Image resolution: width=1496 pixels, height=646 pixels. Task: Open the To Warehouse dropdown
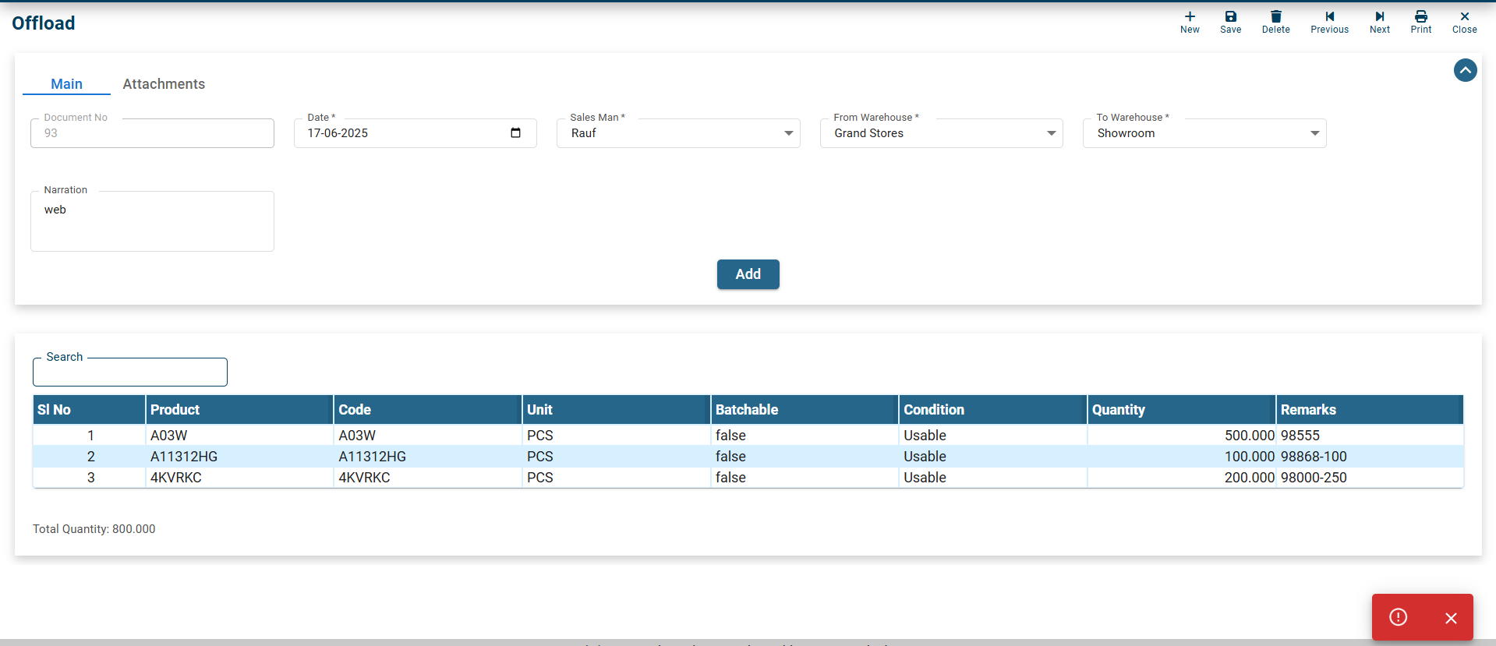point(1314,133)
